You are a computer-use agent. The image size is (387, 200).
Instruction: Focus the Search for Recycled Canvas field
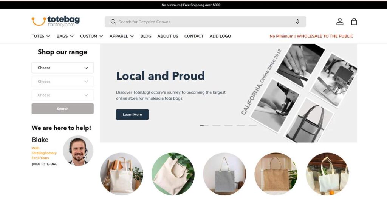point(205,22)
